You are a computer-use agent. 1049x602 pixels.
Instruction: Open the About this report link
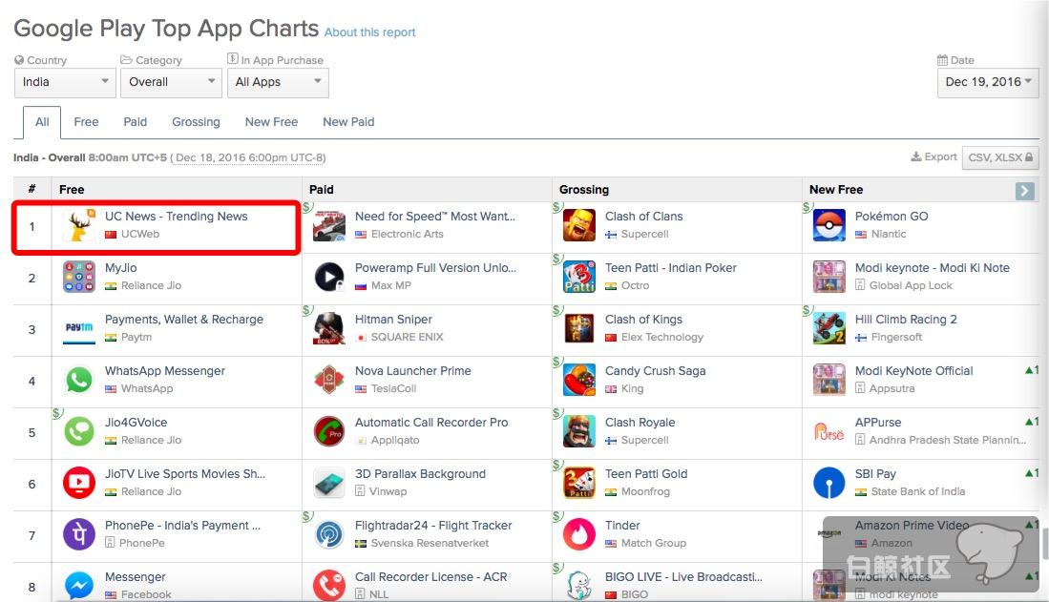tap(370, 32)
